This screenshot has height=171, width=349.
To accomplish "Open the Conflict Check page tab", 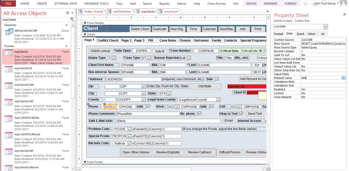I will (108, 40).
